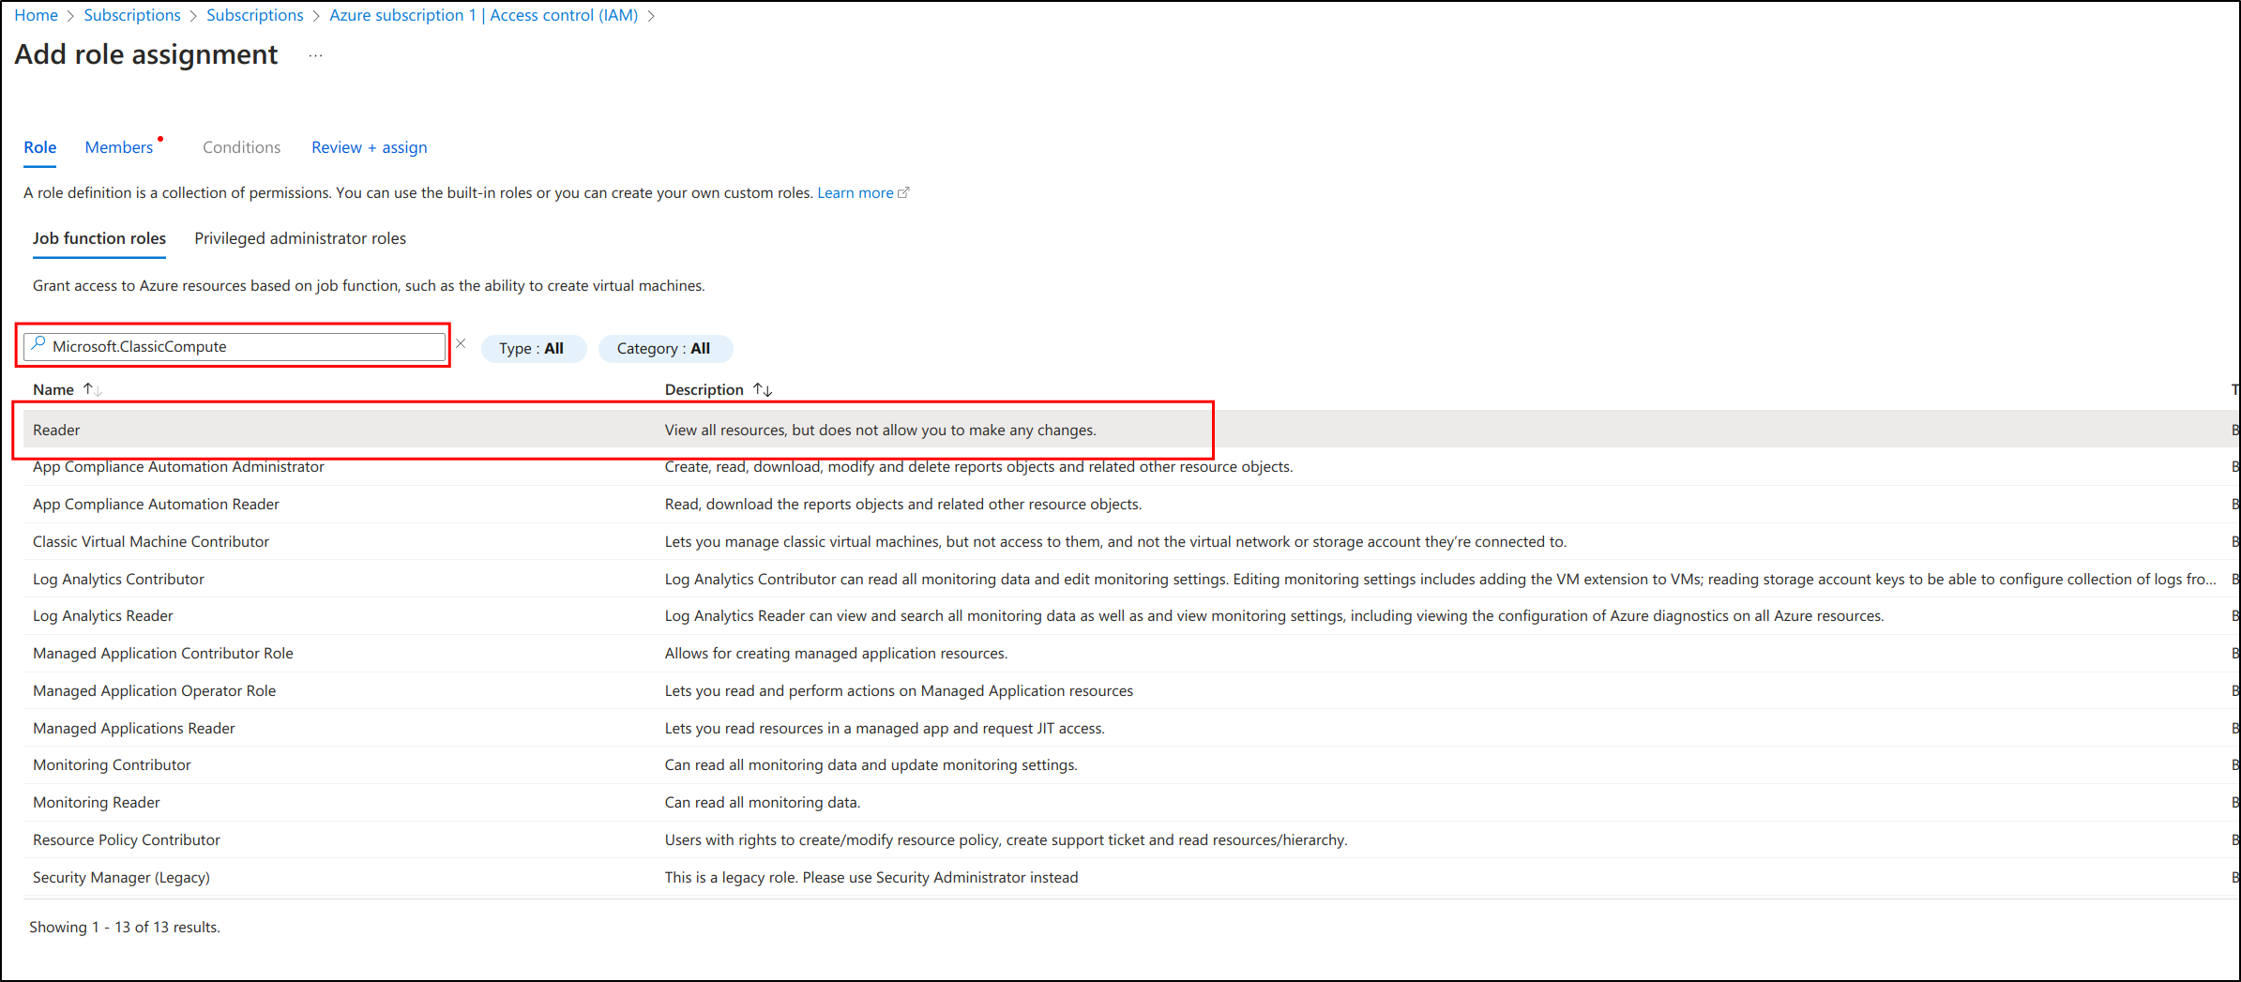
Task: Open the Category : All filter
Action: click(663, 349)
